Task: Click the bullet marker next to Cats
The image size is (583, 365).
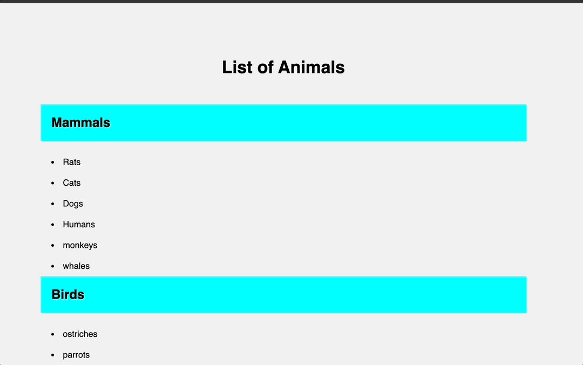Action: 52,183
